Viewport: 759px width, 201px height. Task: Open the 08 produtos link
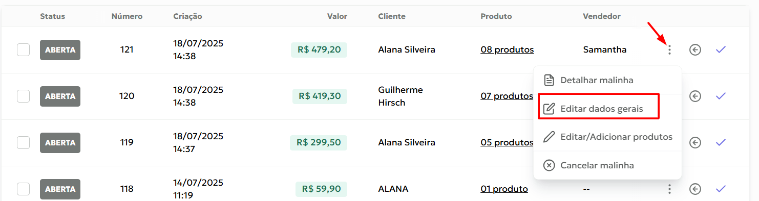coord(507,49)
